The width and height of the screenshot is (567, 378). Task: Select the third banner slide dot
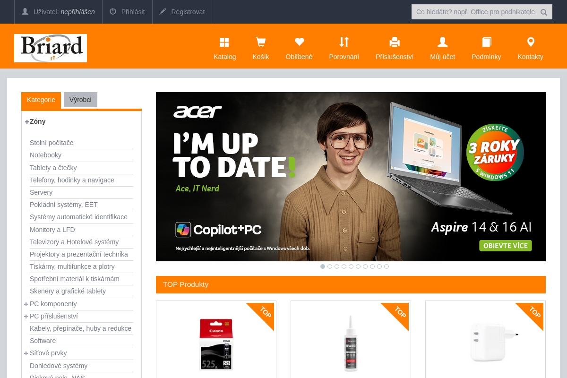(x=337, y=266)
